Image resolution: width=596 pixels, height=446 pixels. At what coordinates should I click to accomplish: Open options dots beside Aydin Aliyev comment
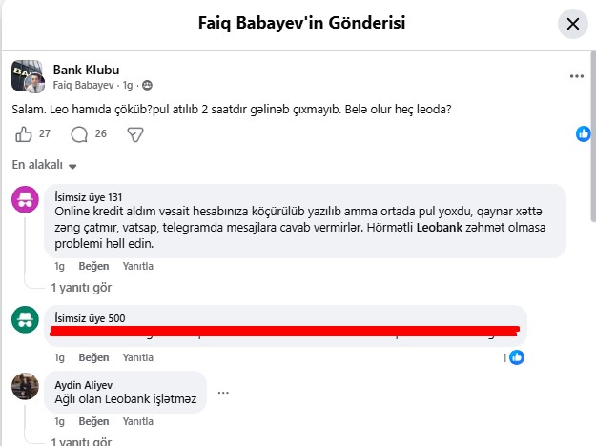pyautogui.click(x=223, y=393)
